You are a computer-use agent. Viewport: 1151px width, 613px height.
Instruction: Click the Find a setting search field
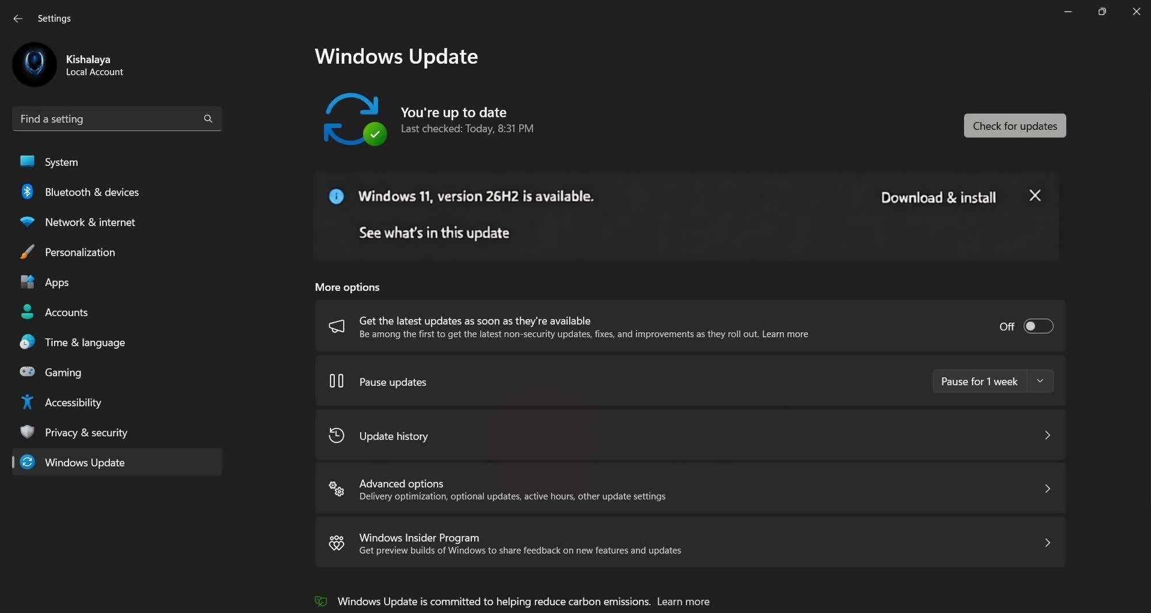[117, 119]
